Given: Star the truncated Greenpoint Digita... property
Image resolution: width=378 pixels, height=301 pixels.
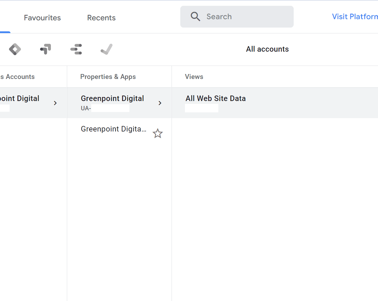Looking at the screenshot, I should (158, 133).
